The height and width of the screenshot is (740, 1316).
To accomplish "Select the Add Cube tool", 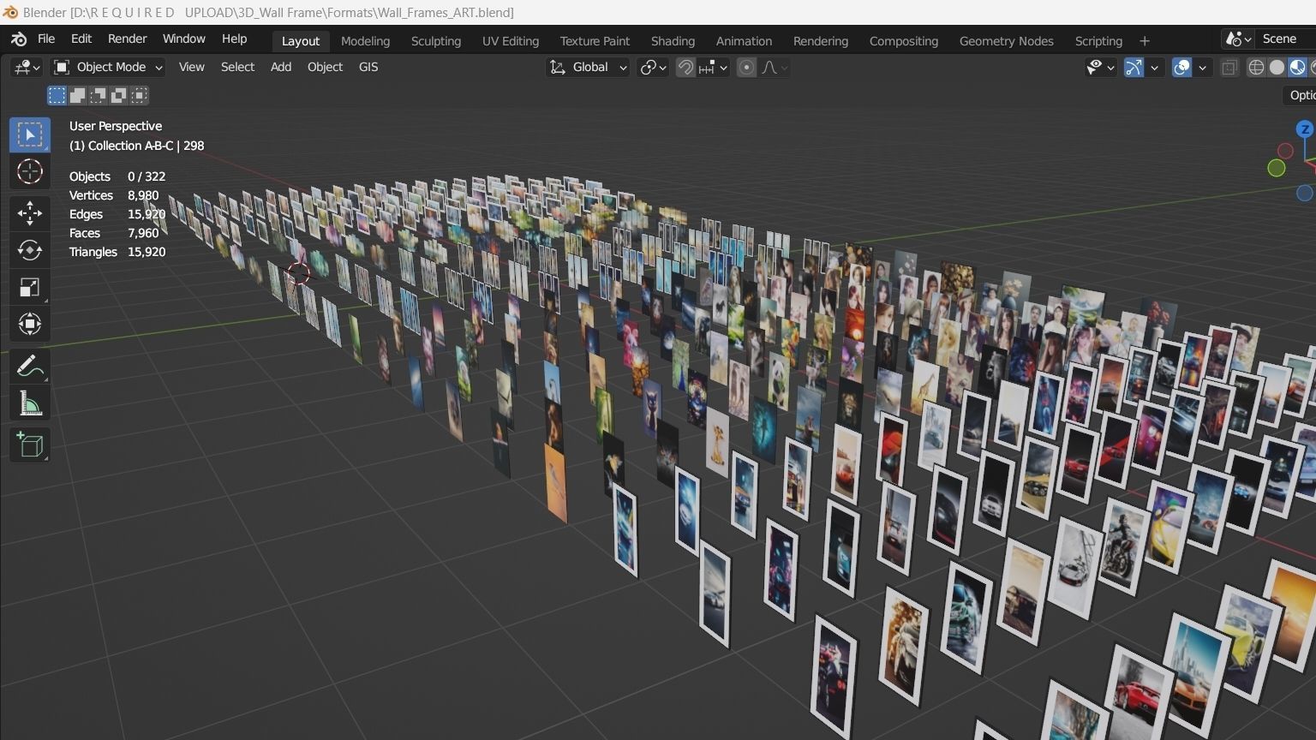I will (30, 445).
